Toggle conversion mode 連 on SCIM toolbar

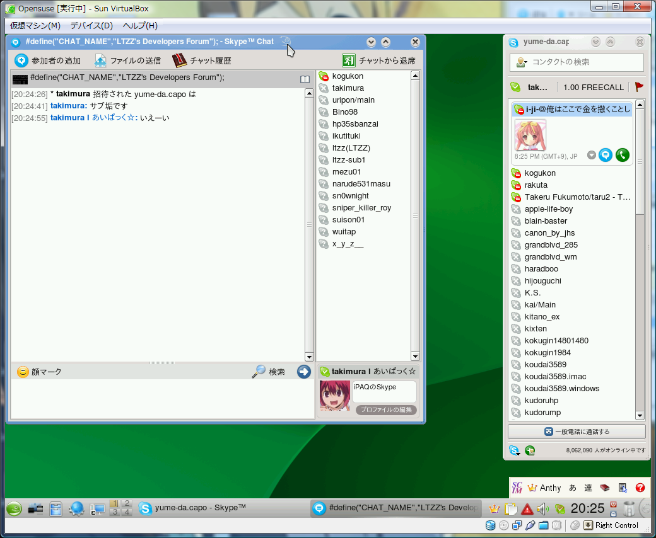[x=589, y=488]
